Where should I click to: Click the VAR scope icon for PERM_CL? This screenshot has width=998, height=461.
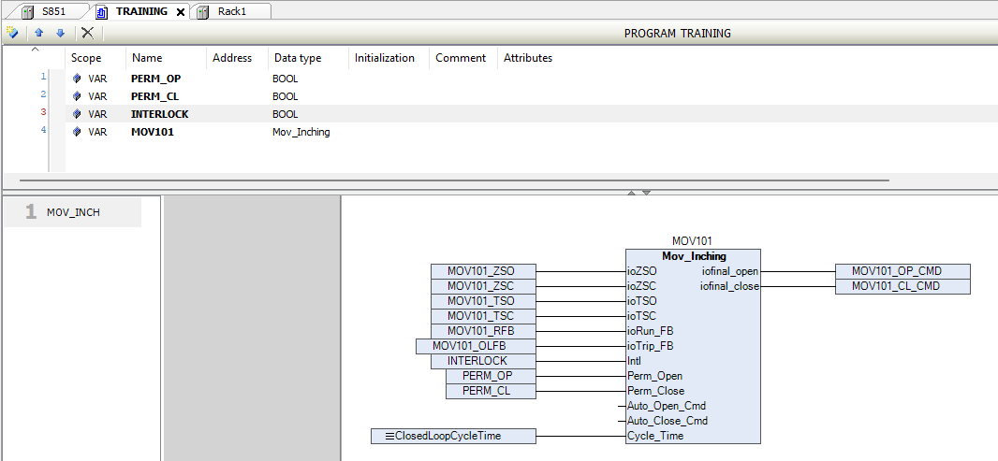coord(77,96)
